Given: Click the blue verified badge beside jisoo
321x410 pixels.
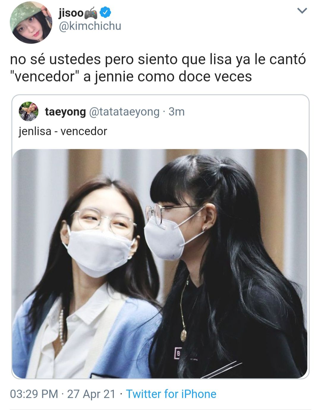Looking at the screenshot, I should coord(105,12).
